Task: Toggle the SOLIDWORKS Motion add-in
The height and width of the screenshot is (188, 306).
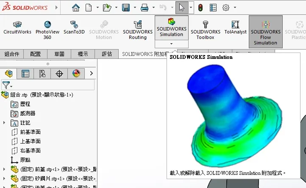Action: coord(104,30)
